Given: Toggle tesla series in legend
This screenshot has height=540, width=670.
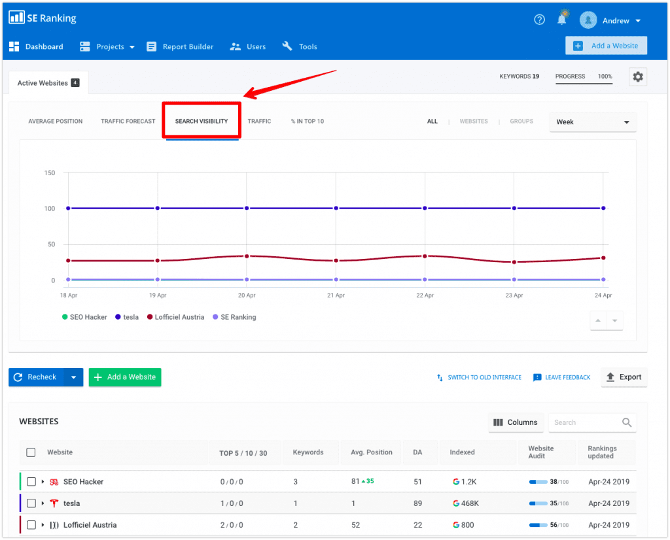Looking at the screenshot, I should pyautogui.click(x=127, y=317).
